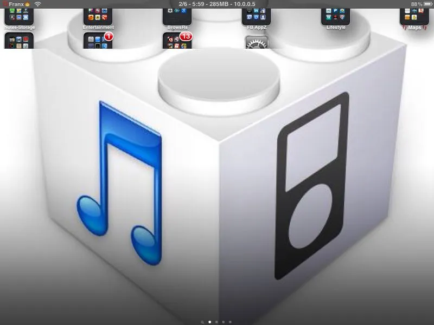Open the Maps folder
The height and width of the screenshot is (325, 434).
tap(414, 17)
